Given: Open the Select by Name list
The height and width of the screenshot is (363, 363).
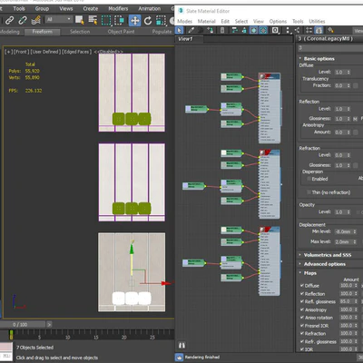Looking at the screenshot, I should point(93,21).
